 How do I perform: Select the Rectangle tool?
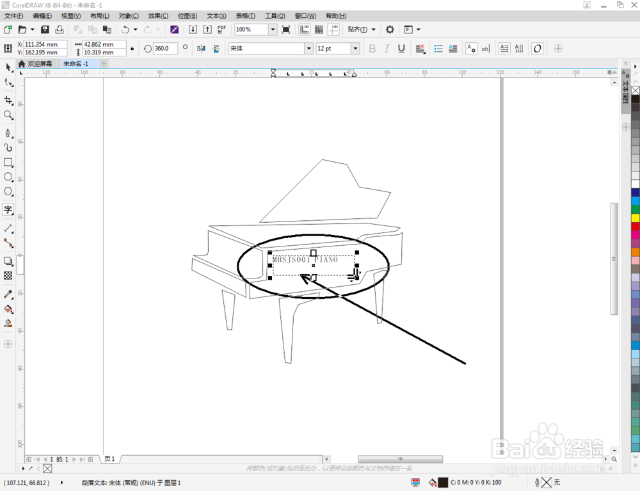coord(8,162)
